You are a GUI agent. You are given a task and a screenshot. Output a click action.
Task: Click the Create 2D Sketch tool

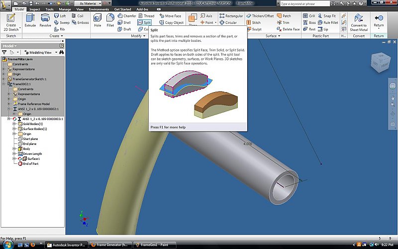(11, 22)
